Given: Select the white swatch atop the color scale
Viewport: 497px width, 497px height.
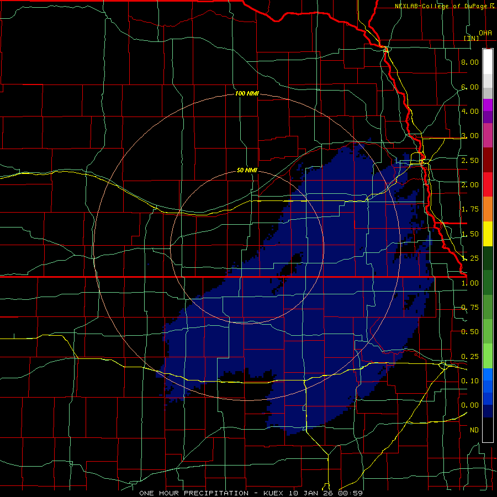Looking at the screenshot, I should point(488,62).
